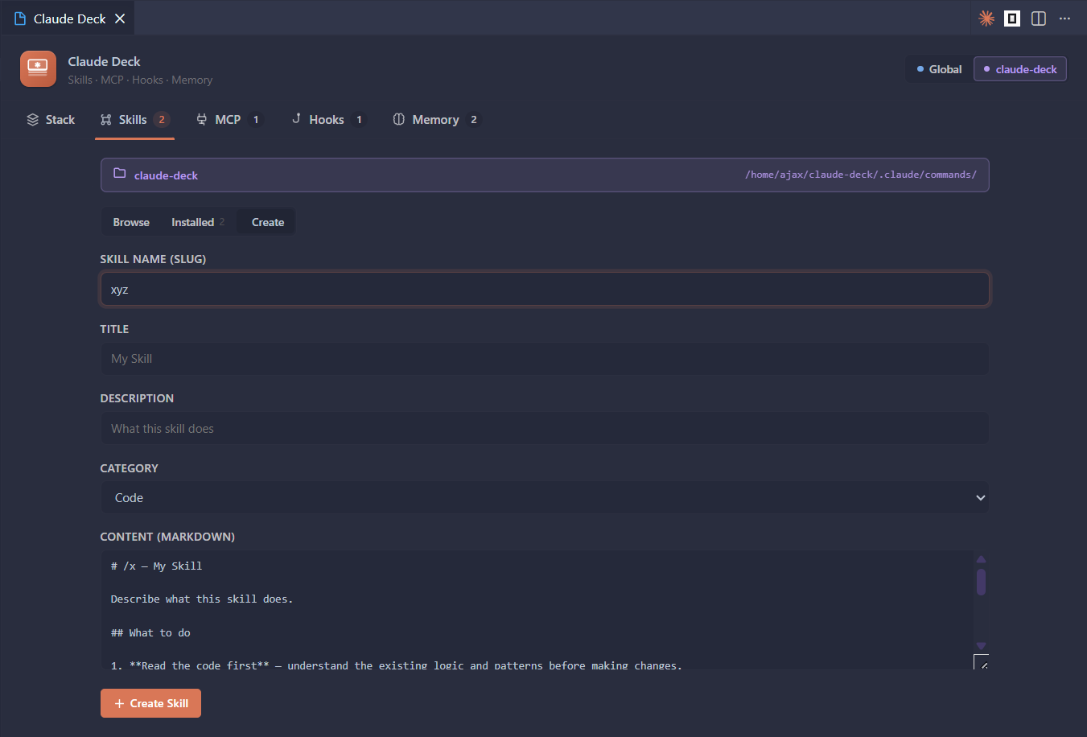Click the claude-deck folder name label
Viewport: 1087px width, 737px height.
coord(166,175)
